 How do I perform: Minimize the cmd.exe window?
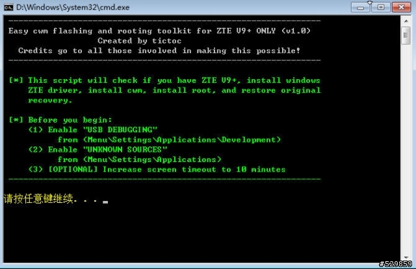(360, 7)
